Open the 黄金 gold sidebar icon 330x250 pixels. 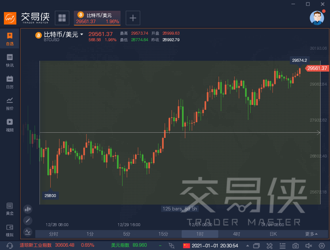(x=10, y=209)
